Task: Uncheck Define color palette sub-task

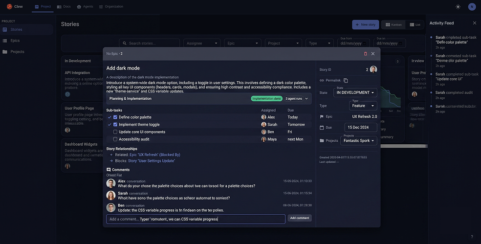Action: click(x=115, y=117)
